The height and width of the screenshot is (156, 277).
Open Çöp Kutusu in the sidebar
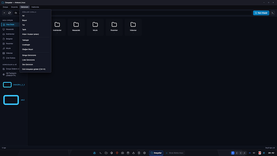point(10,58)
